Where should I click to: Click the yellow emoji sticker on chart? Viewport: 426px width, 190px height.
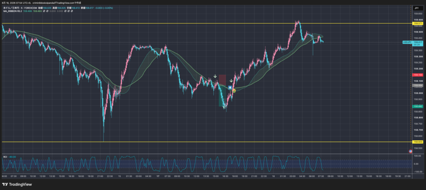tap(234, 91)
